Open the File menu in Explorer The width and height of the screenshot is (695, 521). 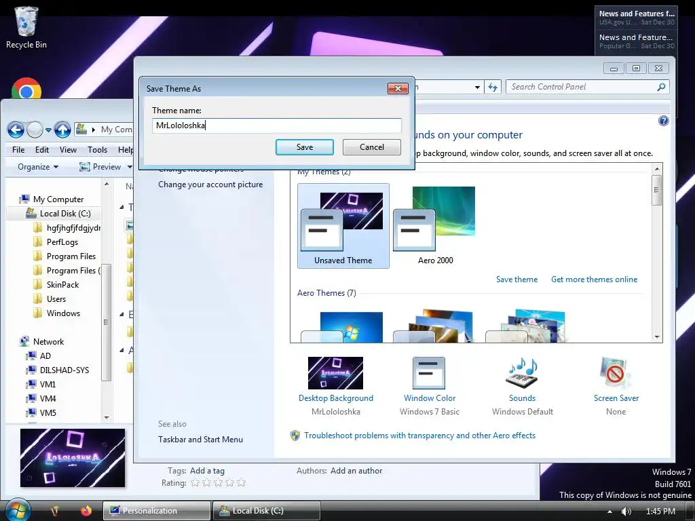click(18, 150)
